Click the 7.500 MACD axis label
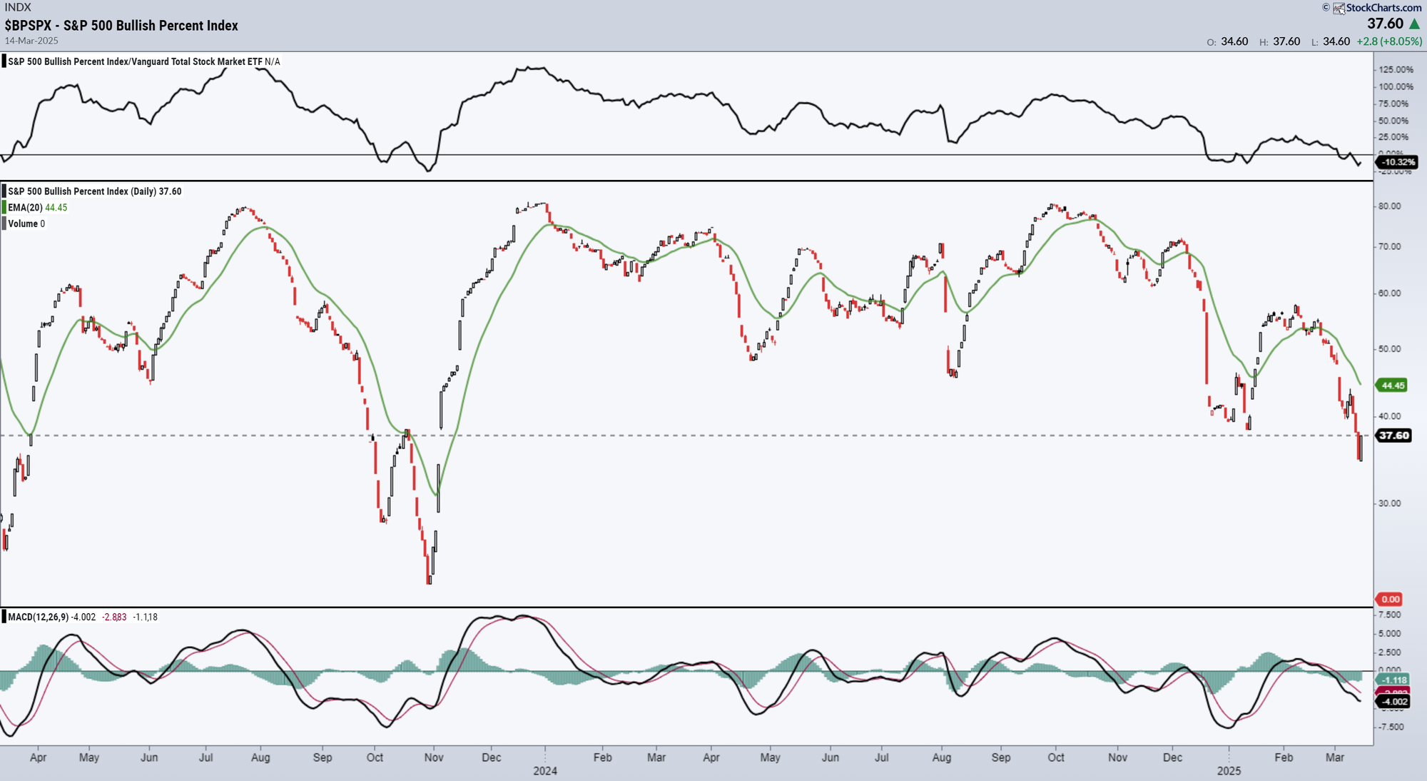Viewport: 1427px width, 781px height. (x=1390, y=615)
